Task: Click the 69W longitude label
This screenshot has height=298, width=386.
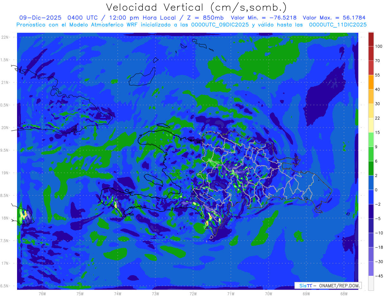Action: click(306, 293)
